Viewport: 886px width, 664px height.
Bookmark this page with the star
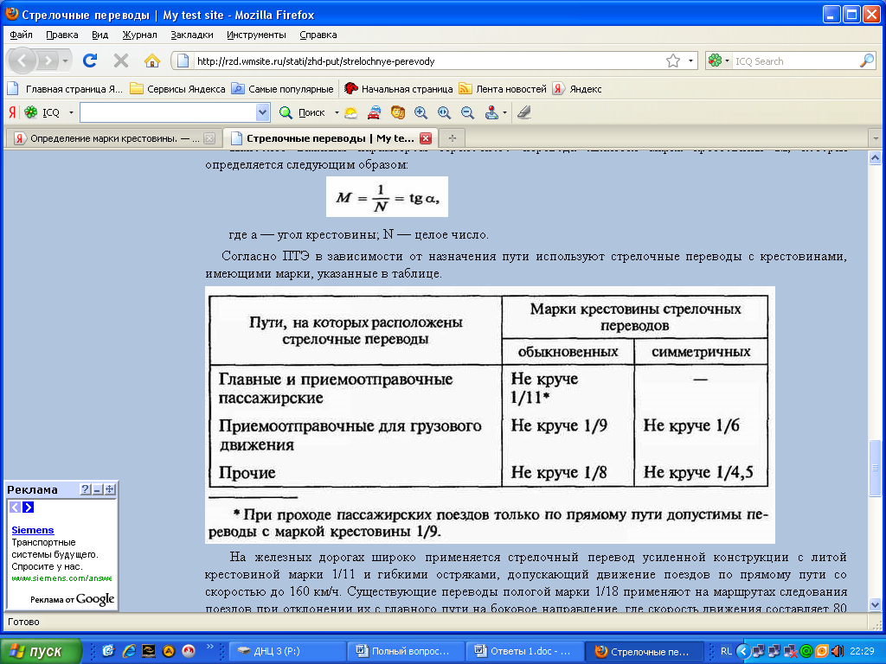(673, 61)
